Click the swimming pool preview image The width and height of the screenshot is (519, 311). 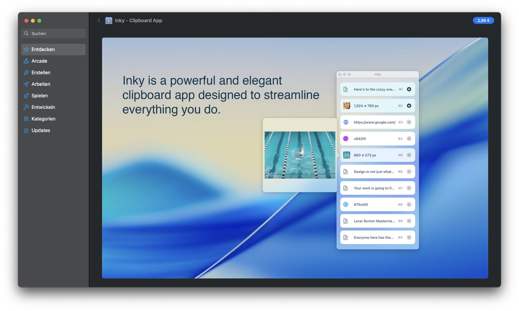click(300, 155)
